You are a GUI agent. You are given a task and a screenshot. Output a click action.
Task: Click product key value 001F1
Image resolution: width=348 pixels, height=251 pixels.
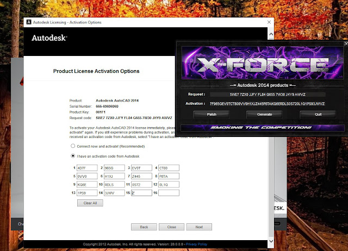point(101,112)
